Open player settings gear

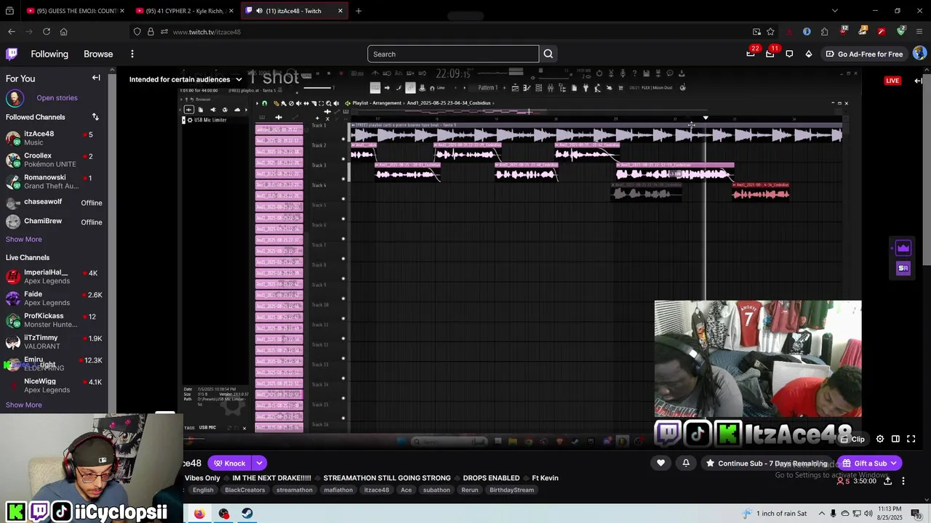click(x=880, y=439)
